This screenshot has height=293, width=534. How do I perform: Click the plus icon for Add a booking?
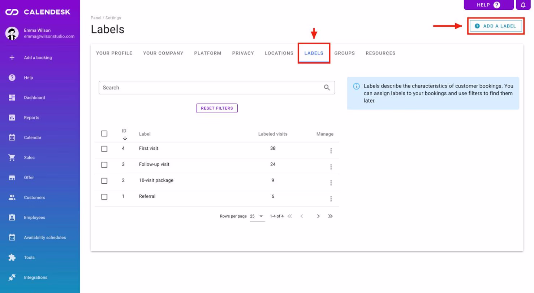12,57
